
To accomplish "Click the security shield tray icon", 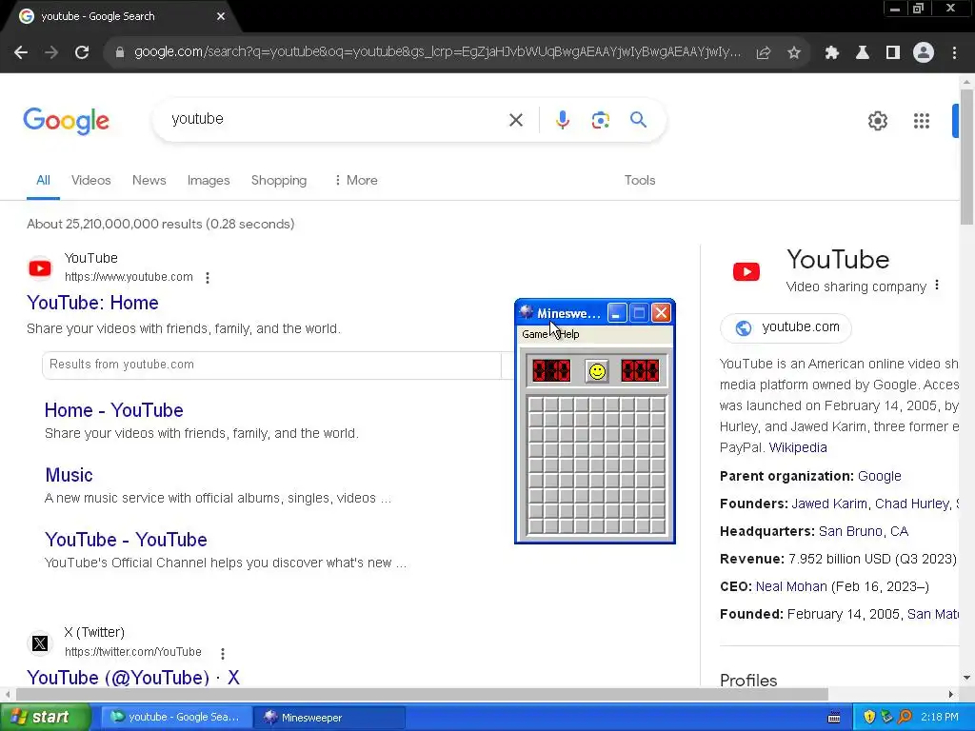I will click(869, 718).
